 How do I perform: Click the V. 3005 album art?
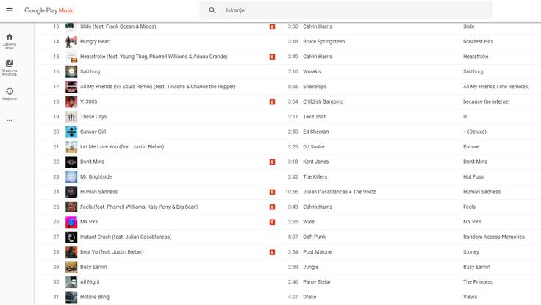(71, 101)
